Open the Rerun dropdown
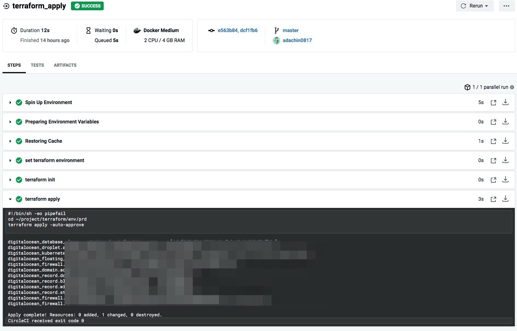This screenshot has width=517, height=331. (x=475, y=6)
